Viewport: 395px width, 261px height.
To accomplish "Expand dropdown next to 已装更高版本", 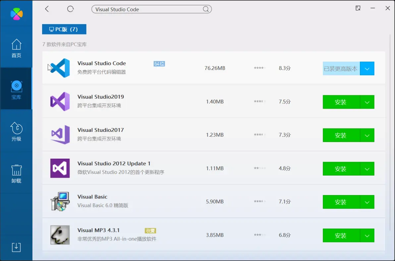I will (367, 69).
